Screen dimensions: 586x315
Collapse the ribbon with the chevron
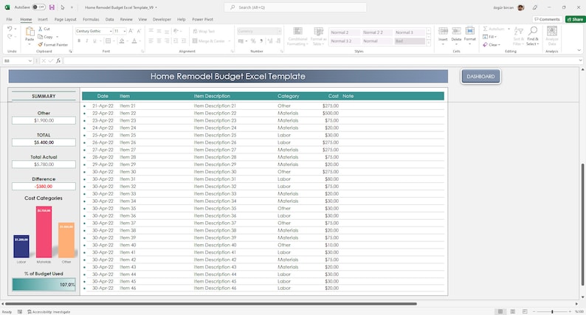click(579, 50)
